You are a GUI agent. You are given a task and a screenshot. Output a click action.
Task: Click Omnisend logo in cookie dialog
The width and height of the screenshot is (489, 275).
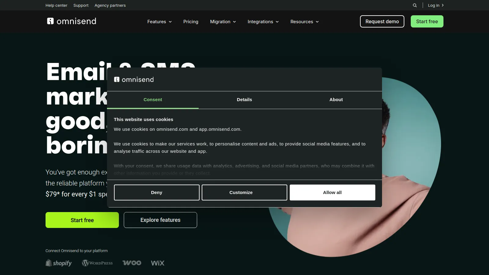point(134,79)
